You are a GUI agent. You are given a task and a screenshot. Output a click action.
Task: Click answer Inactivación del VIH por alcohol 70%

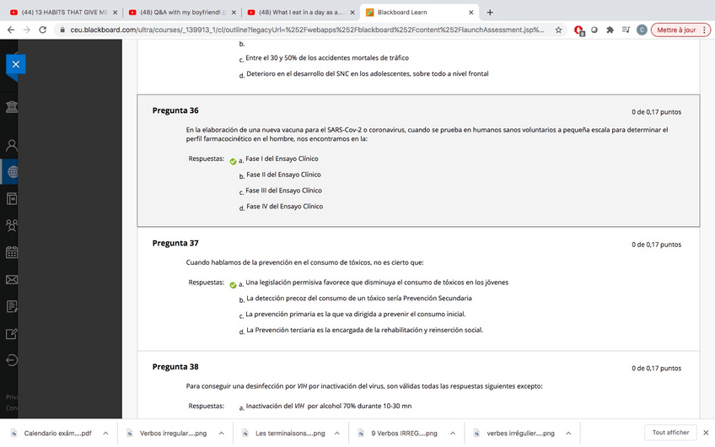pos(329,406)
